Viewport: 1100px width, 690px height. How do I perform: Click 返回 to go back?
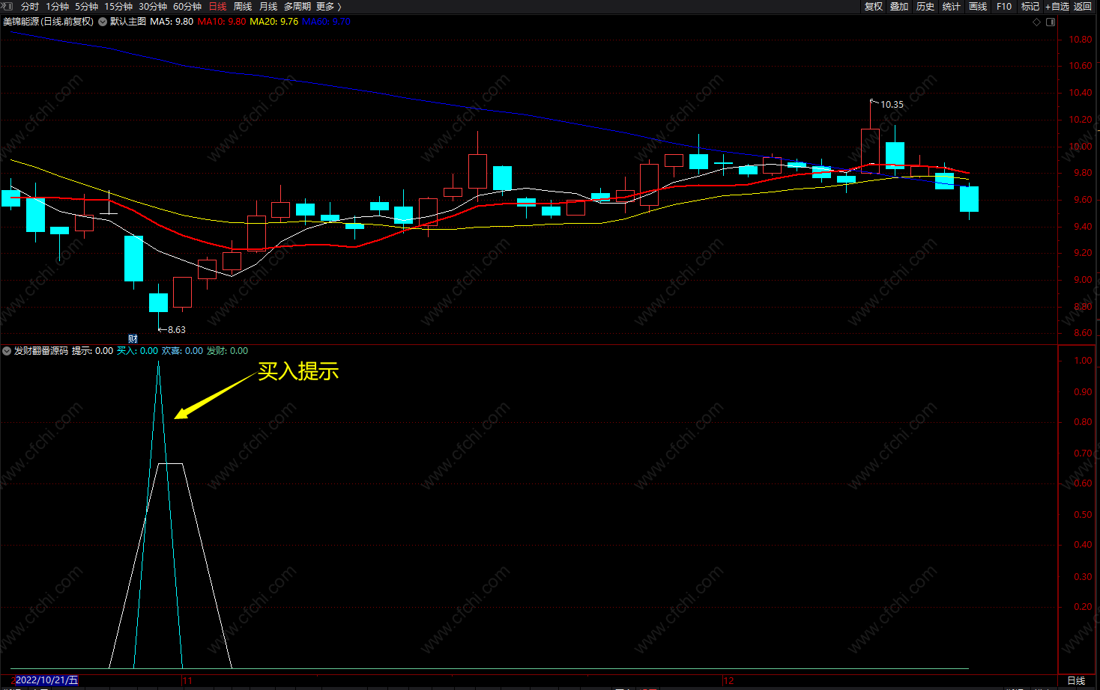pos(1083,6)
